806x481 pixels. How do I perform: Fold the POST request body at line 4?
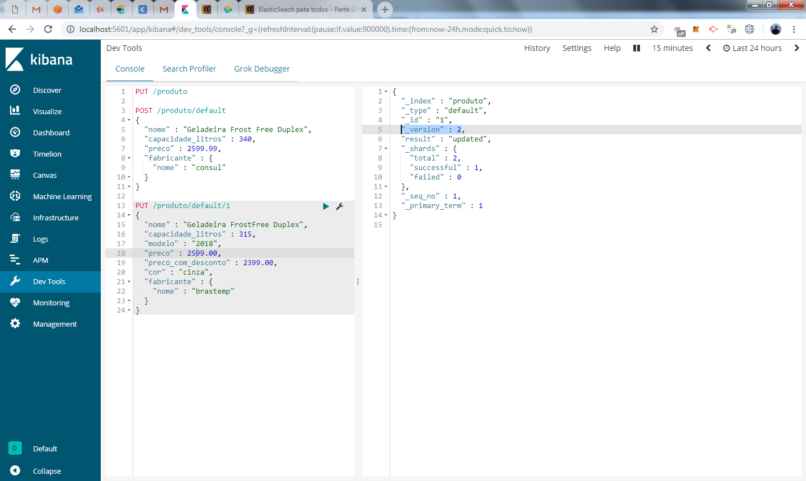click(x=129, y=120)
